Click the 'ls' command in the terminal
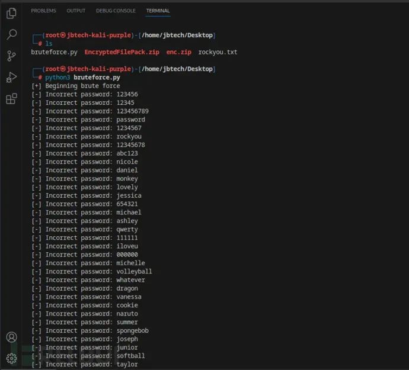Screen dimensions: 409x370 tap(49, 44)
